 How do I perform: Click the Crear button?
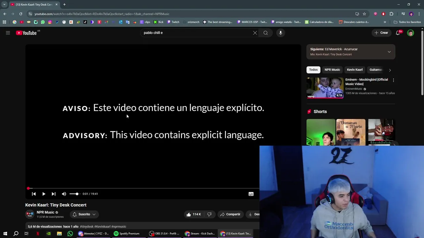pos(381,33)
